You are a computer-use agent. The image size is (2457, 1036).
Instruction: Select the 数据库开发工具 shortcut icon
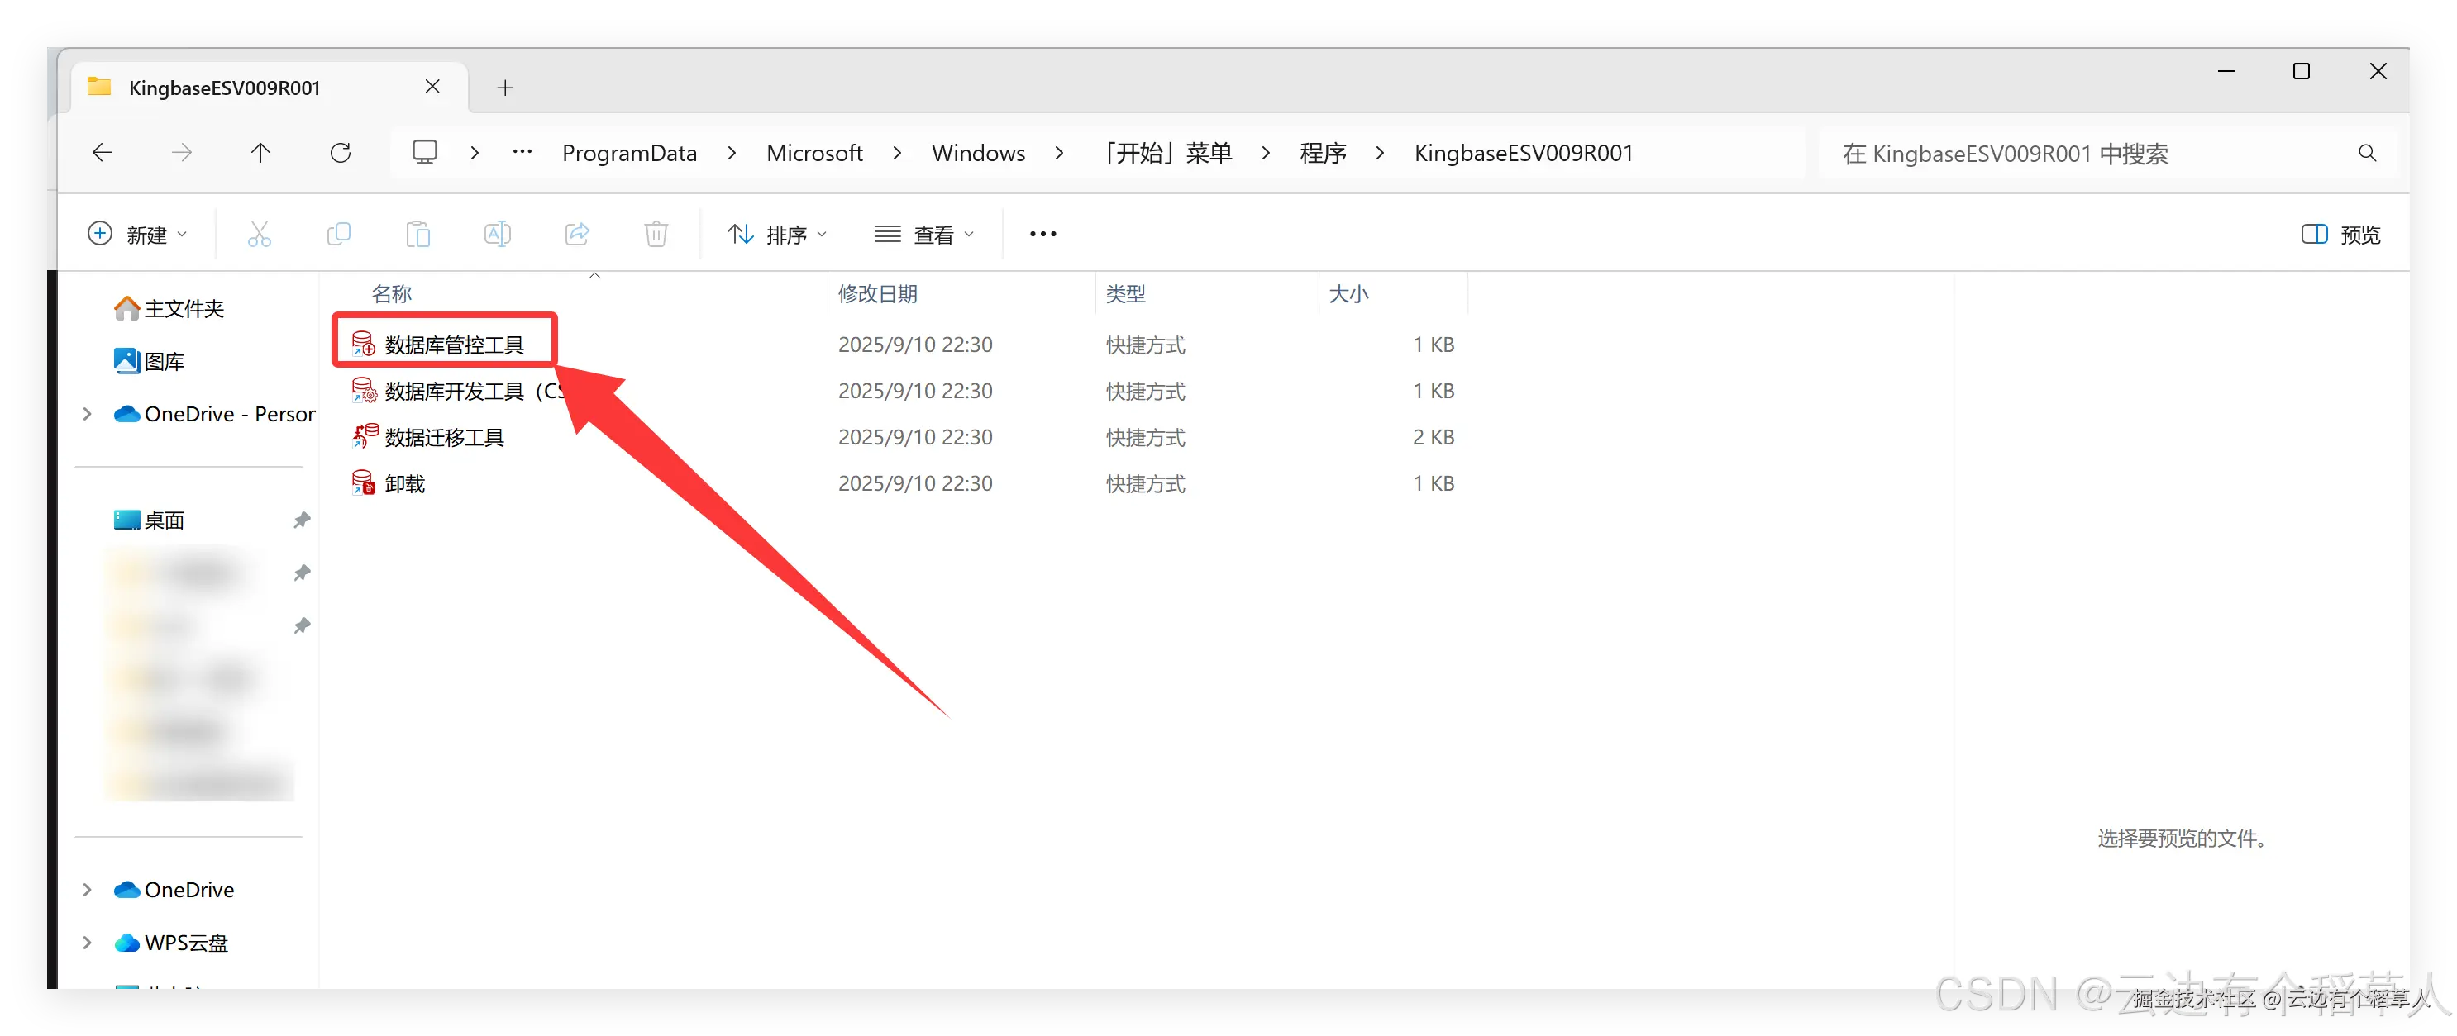click(364, 391)
